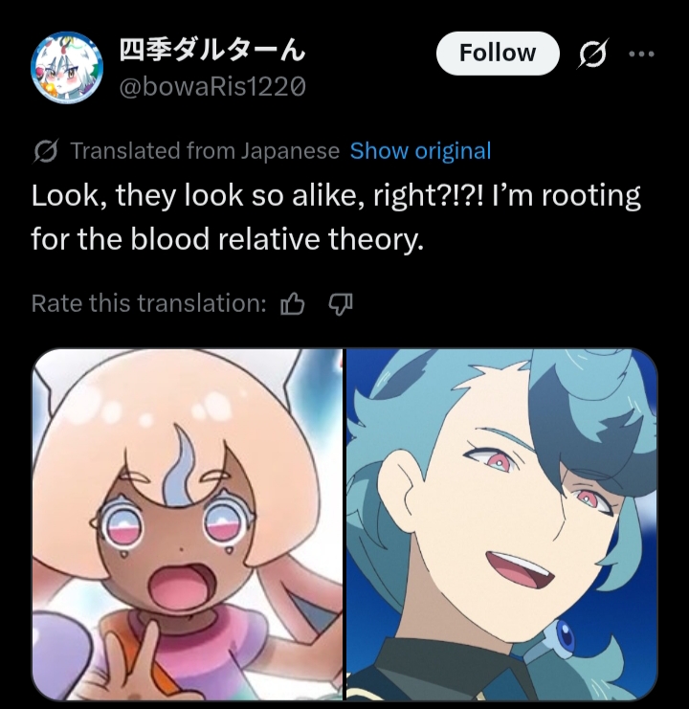Open the Grok icon beside Follow

(592, 54)
